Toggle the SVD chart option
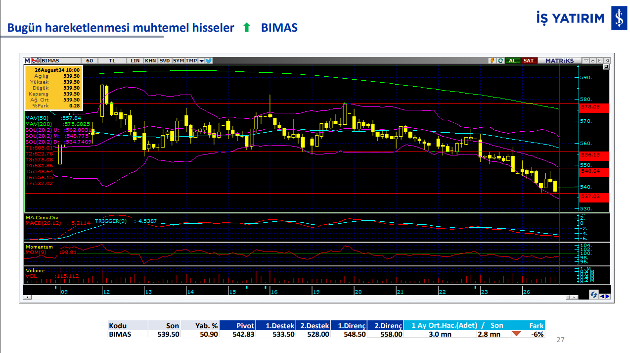The width and height of the screenshot is (630, 353). click(x=165, y=60)
